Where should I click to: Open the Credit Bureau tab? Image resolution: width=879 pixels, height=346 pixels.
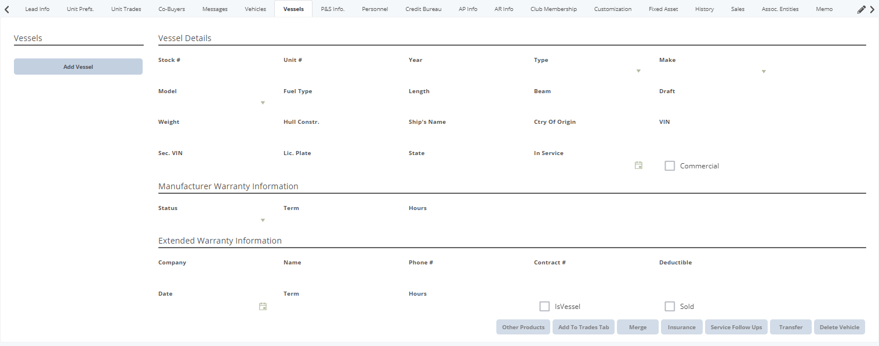point(423,9)
